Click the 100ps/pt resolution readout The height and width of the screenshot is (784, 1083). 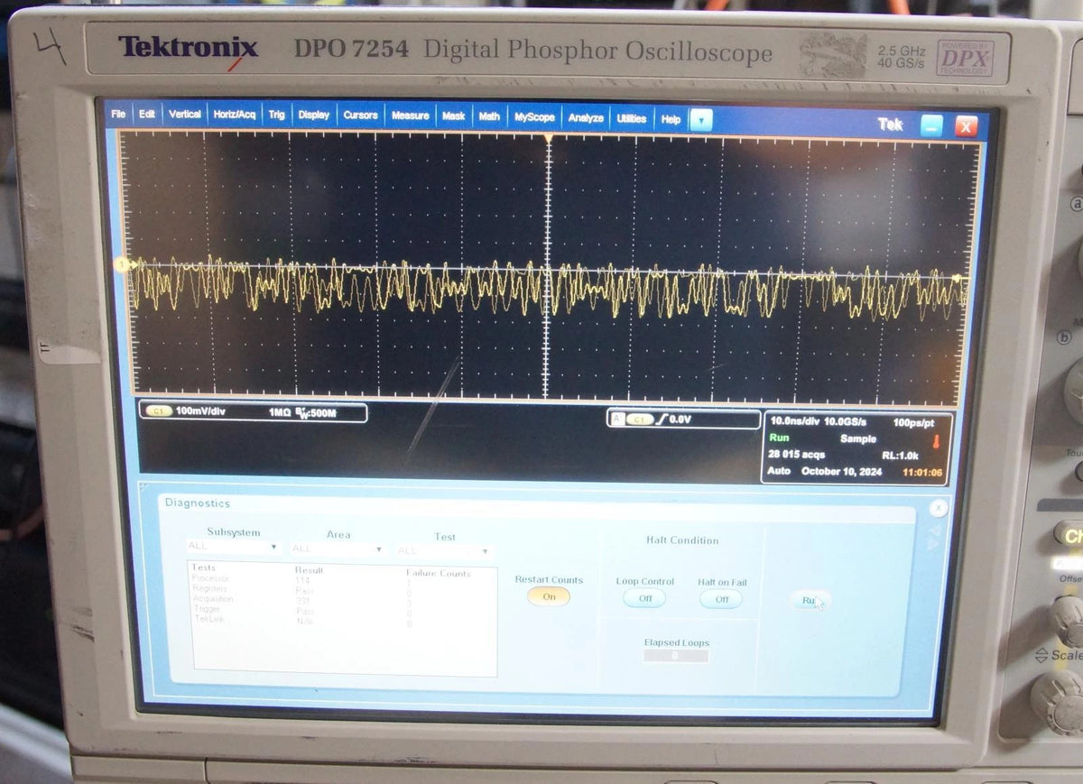coord(914,422)
